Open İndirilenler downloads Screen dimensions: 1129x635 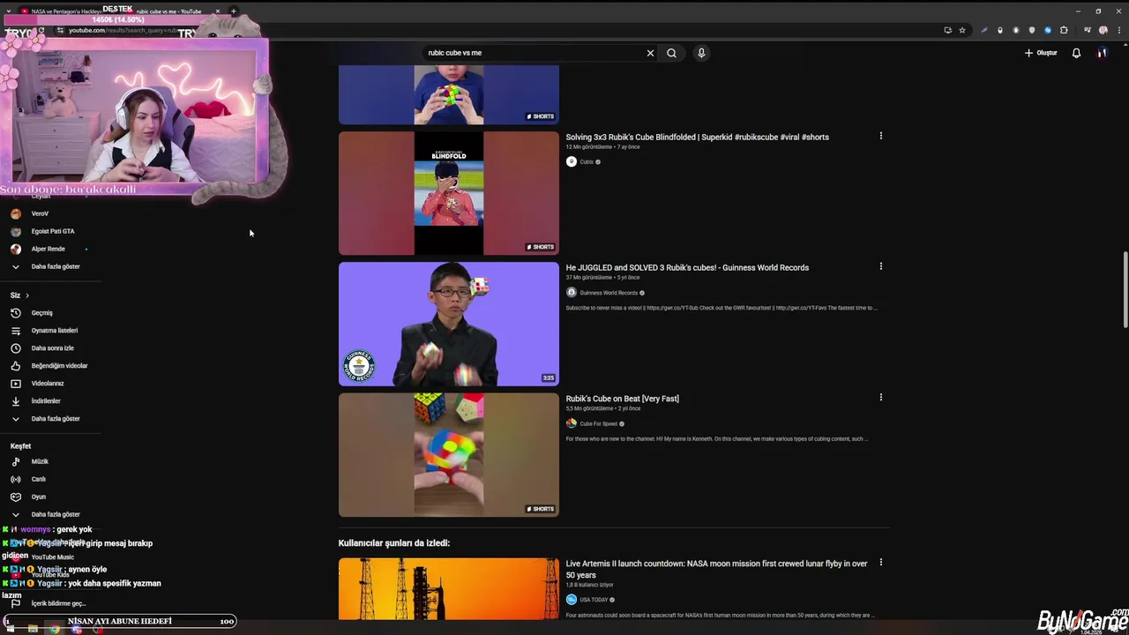pyautogui.click(x=51, y=401)
